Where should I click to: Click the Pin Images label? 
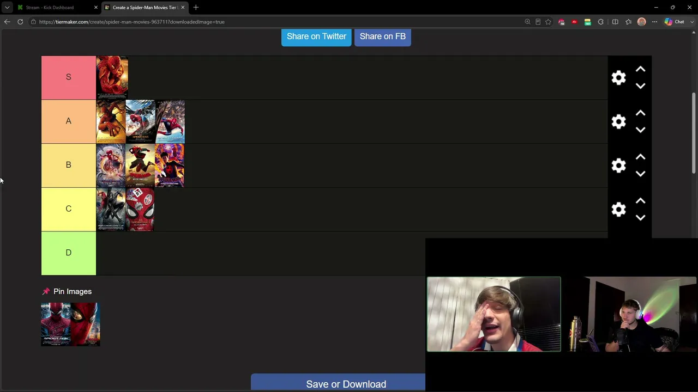coord(72,291)
